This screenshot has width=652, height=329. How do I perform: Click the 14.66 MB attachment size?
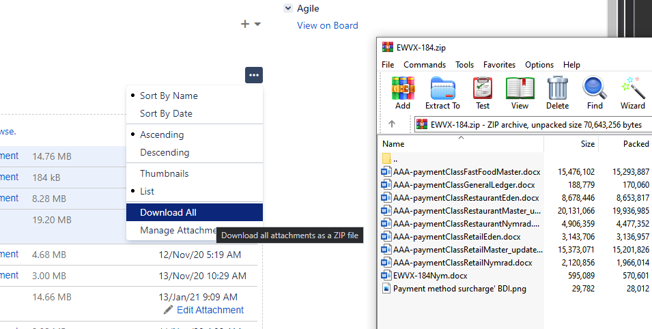point(52,297)
